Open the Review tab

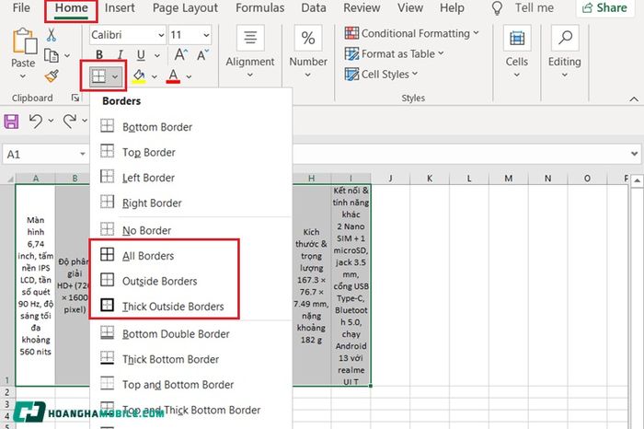pos(362,7)
